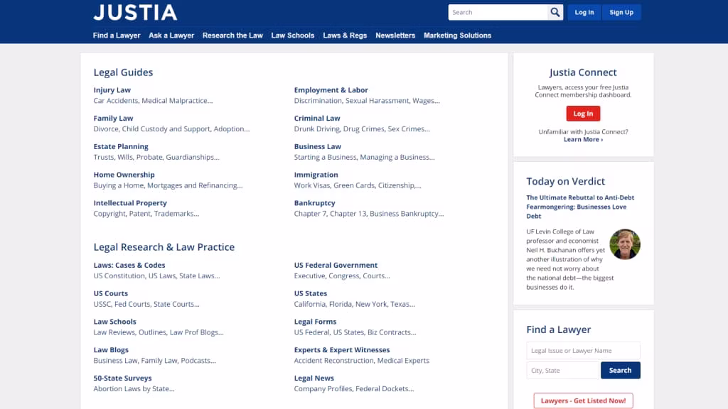Open the Legal Forms link
This screenshot has width=728, height=409.
pyautogui.click(x=315, y=322)
